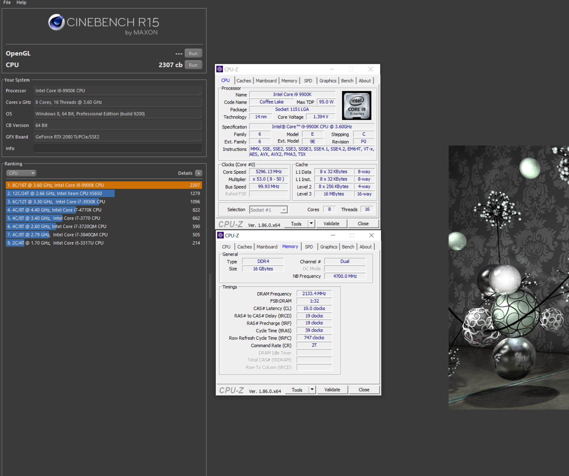
Task: Select ranking row Intel Core i7-3720QM CPU
Action: [104, 226]
